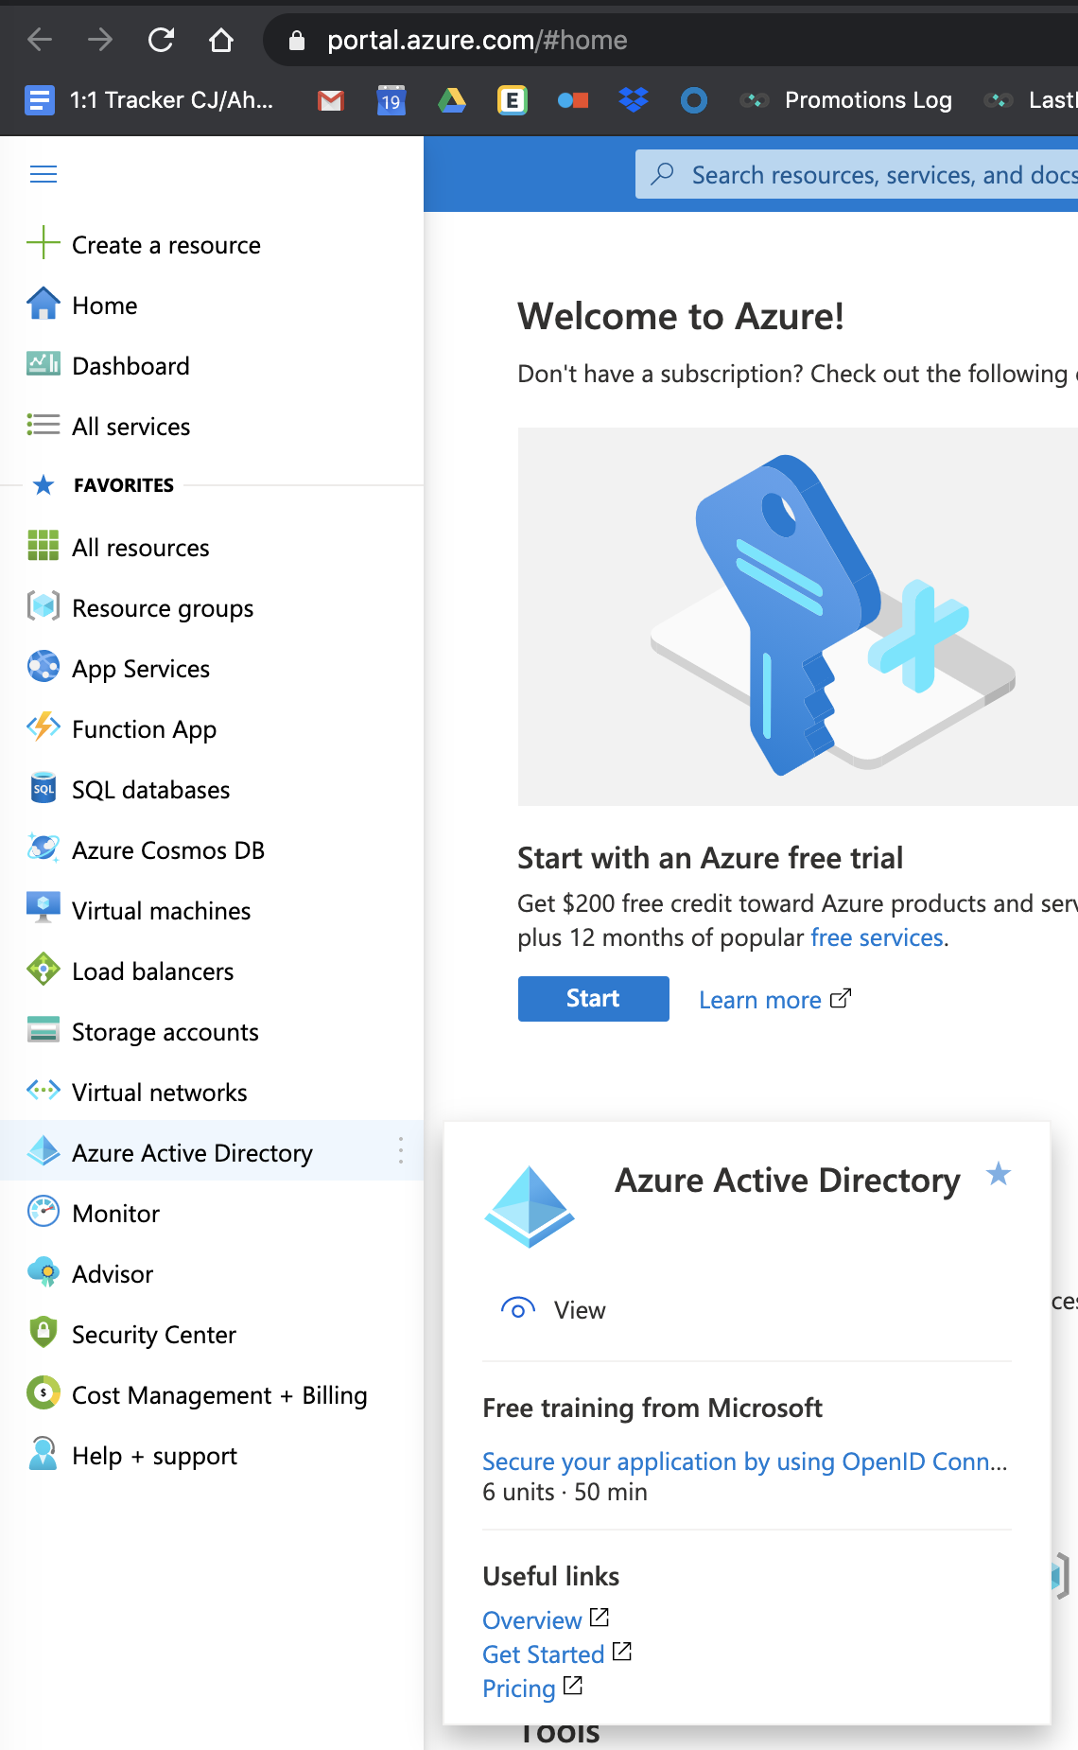1078x1750 pixels.
Task: Open the Pricing useful link
Action: [532, 1689]
